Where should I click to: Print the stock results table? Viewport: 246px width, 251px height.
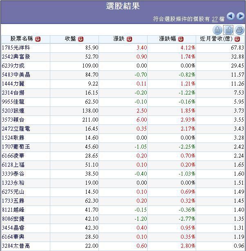[239, 30]
